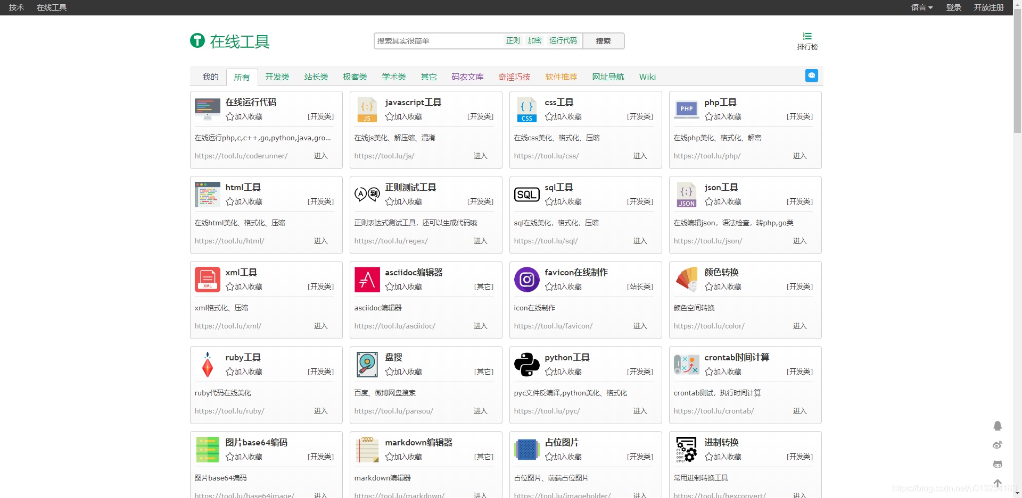Click 进入 on the xml工具 card
The image size is (1022, 498).
(320, 326)
